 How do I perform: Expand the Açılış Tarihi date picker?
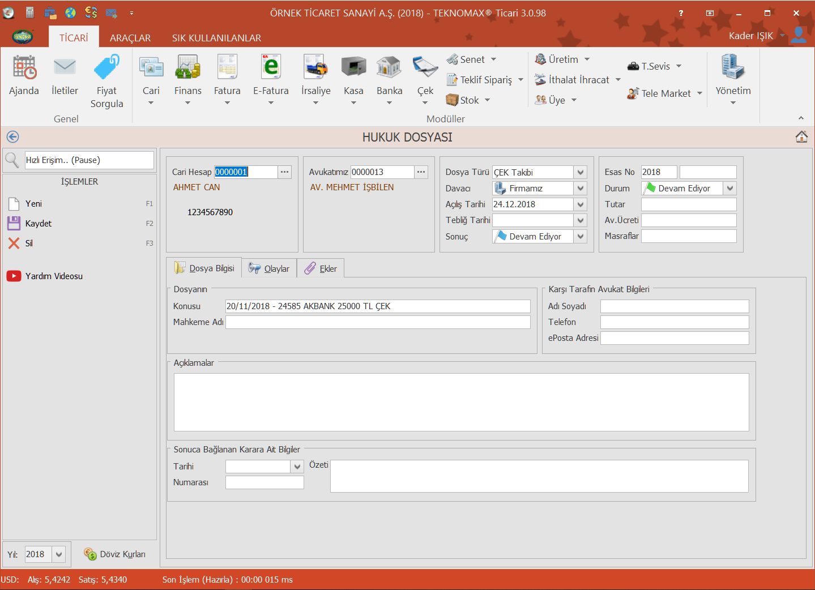tap(580, 204)
